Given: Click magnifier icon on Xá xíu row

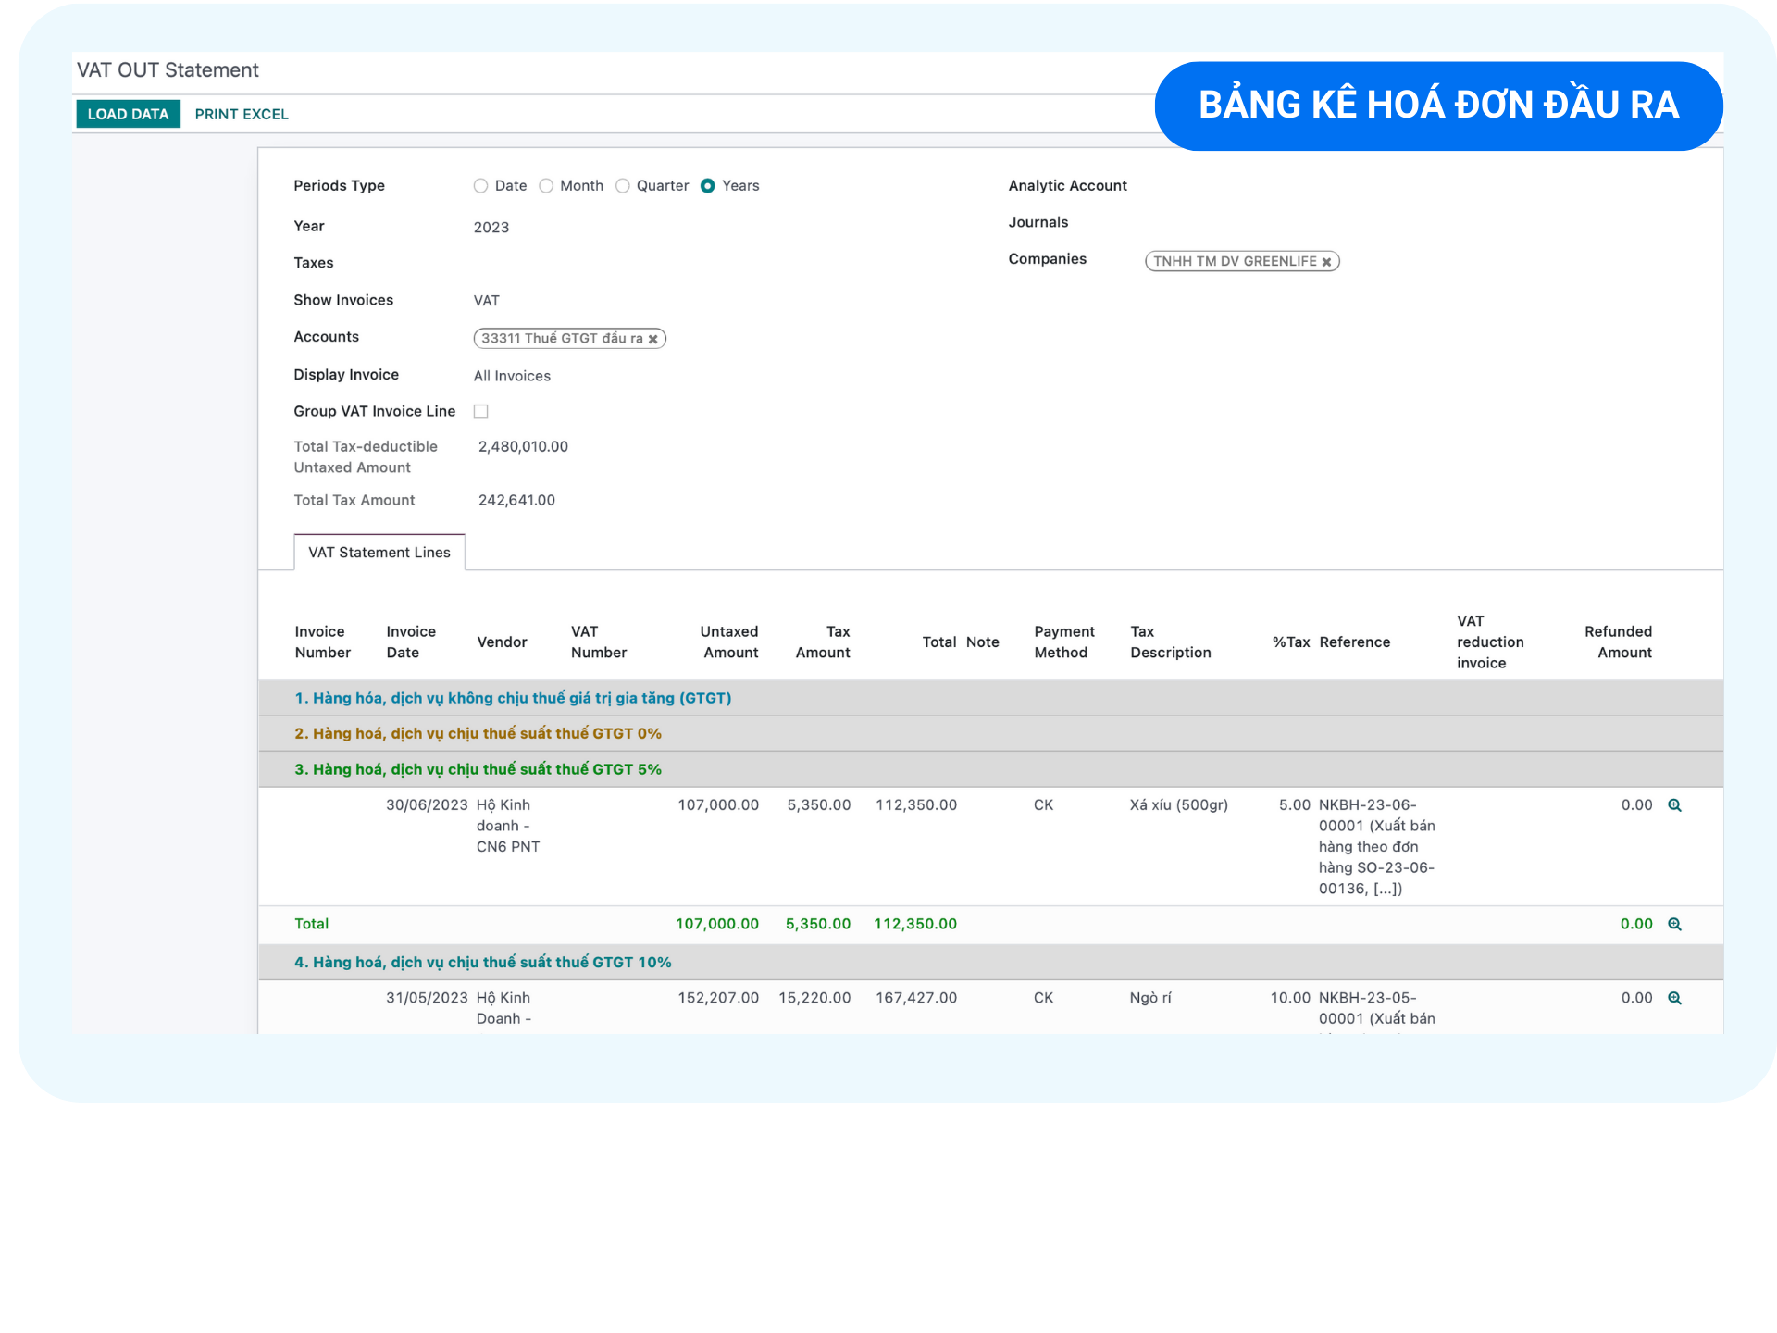Looking at the screenshot, I should pos(1674,805).
